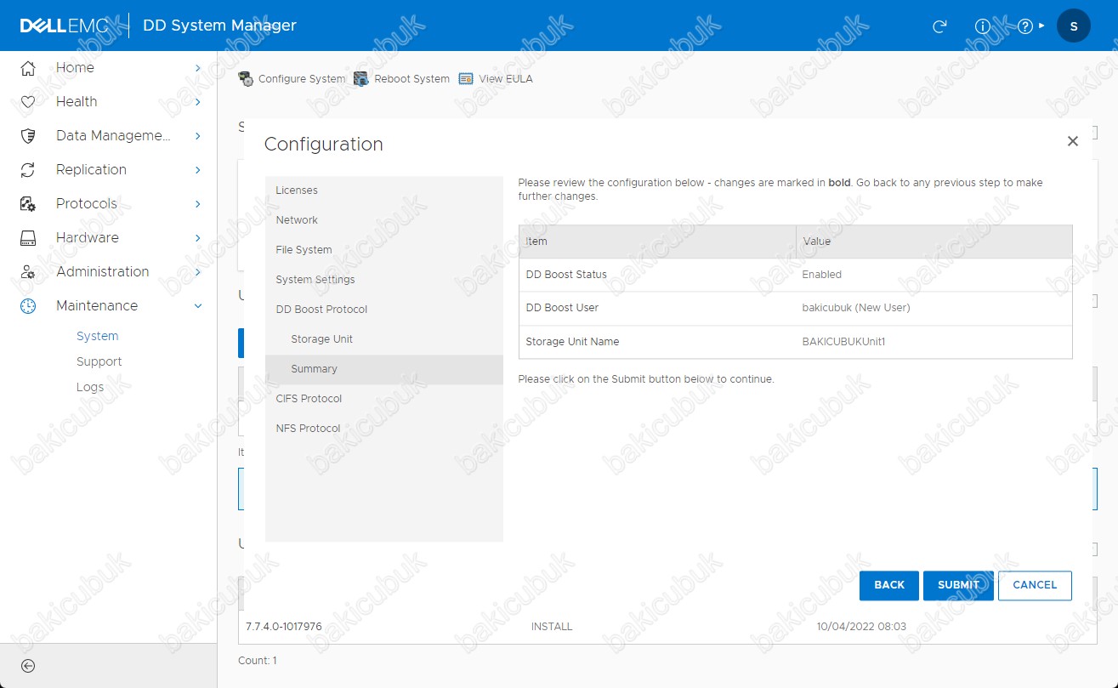Open the Home menu label
Screen dimensions: 1118x688
point(75,67)
